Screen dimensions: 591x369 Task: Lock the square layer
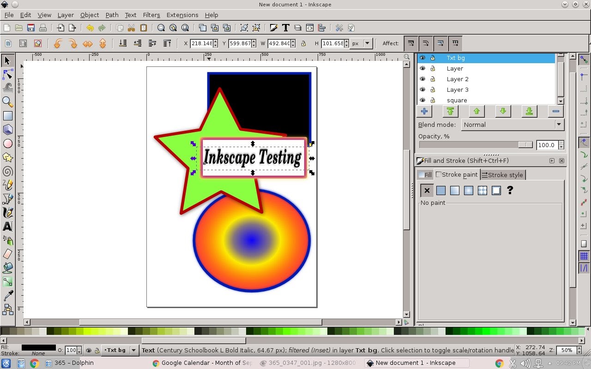tap(433, 100)
